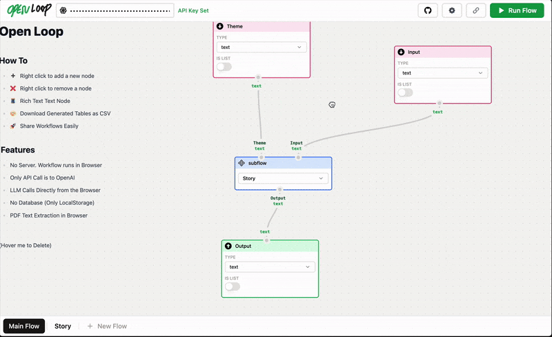Switch Is List on the Output node
The height and width of the screenshot is (337, 552).
(233, 286)
